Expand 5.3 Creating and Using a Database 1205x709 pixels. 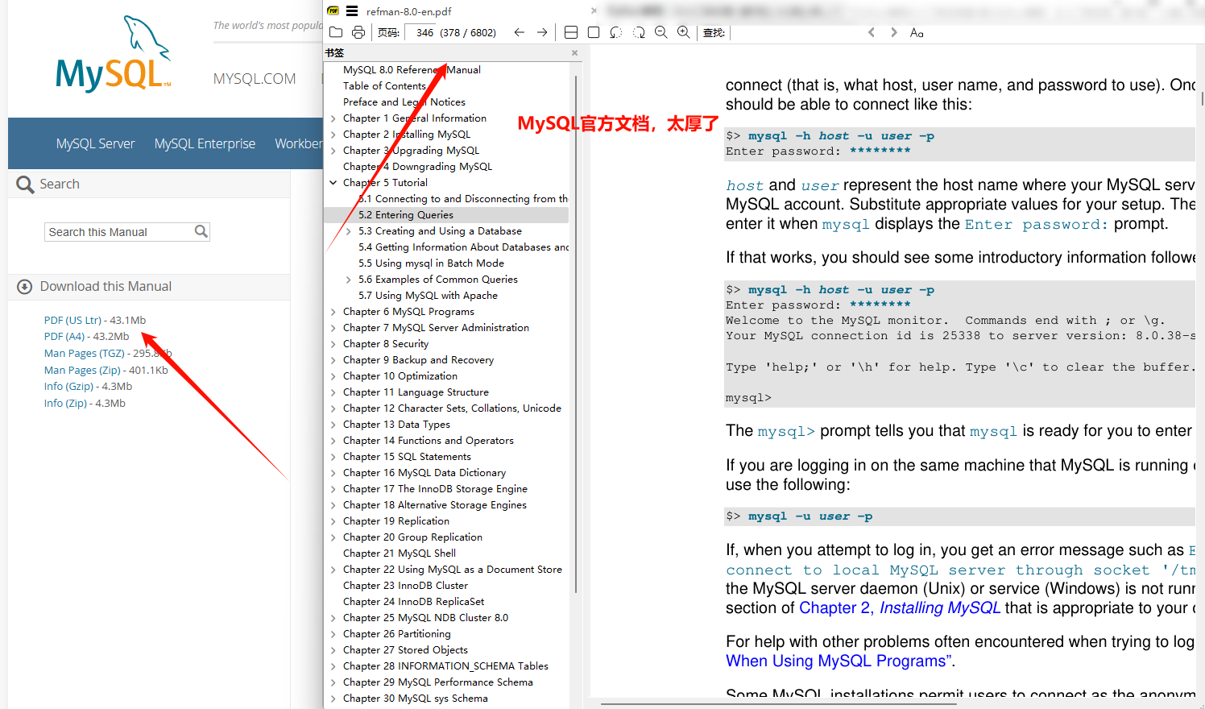[x=349, y=231]
